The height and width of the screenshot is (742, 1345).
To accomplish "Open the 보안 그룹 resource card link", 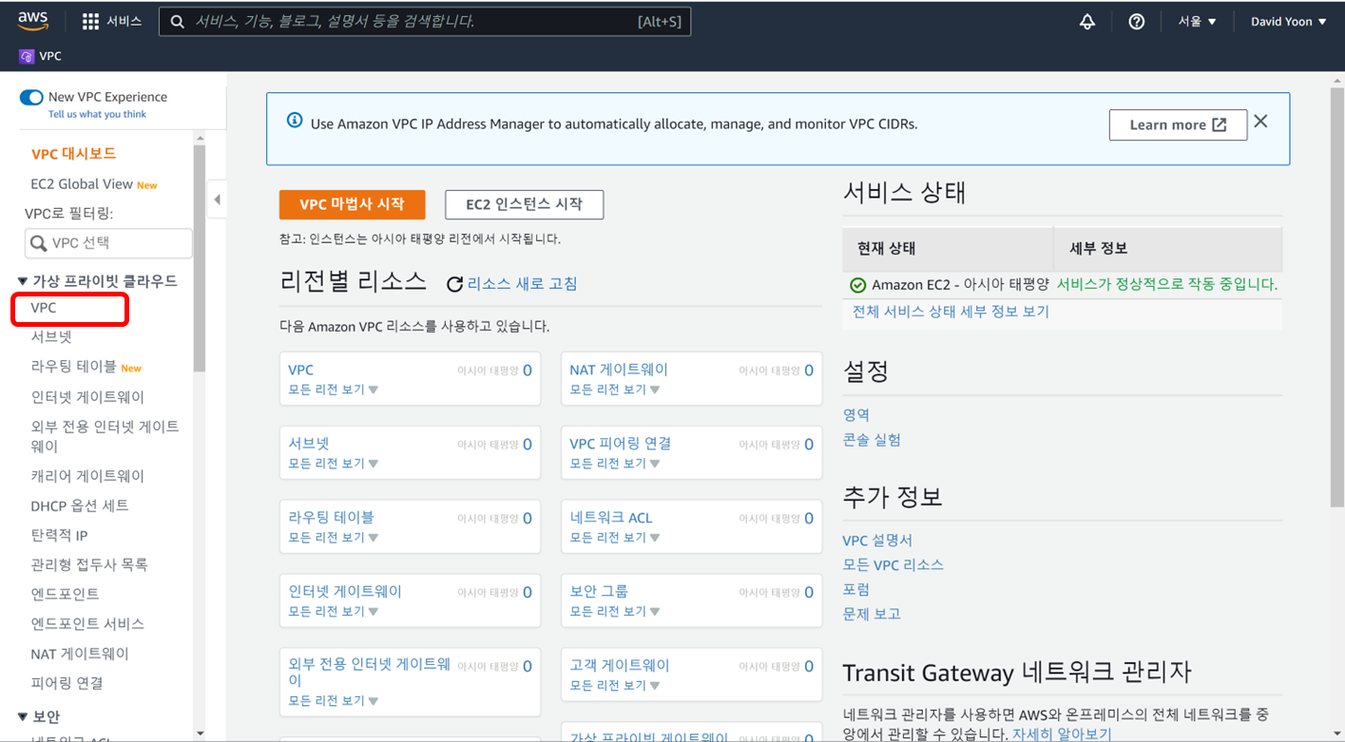I will pos(599,592).
